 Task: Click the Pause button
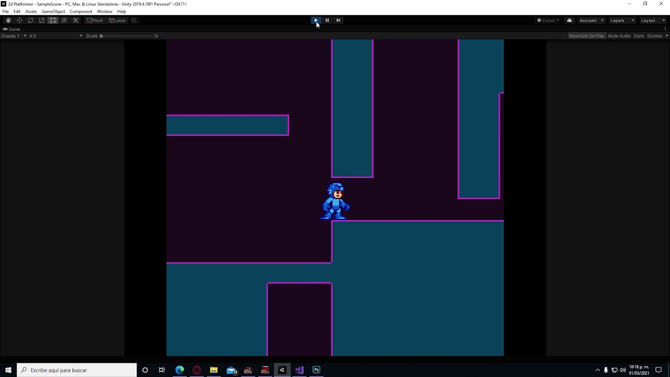(327, 20)
